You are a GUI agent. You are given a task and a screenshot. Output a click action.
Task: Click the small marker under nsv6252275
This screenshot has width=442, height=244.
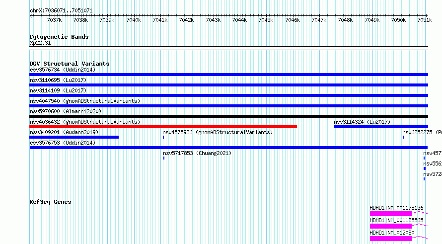click(403, 137)
